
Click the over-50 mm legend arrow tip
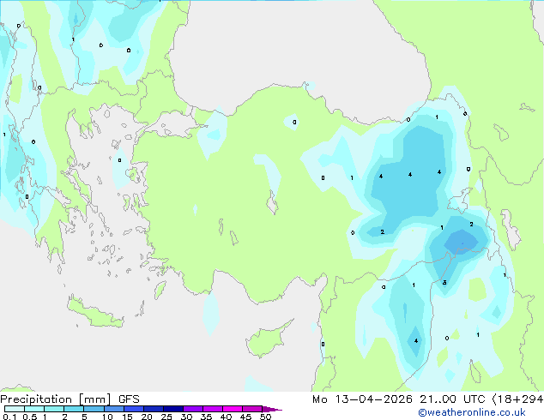(272, 409)
